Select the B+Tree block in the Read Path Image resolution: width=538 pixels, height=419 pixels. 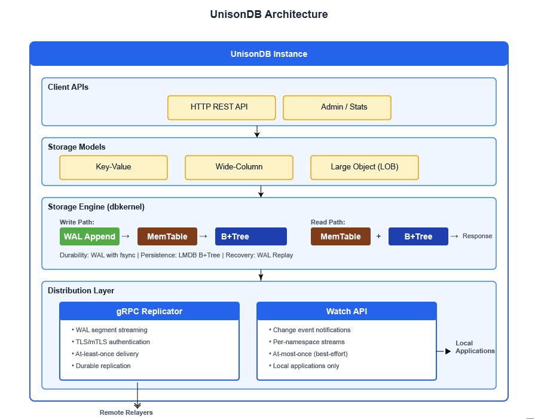click(418, 236)
